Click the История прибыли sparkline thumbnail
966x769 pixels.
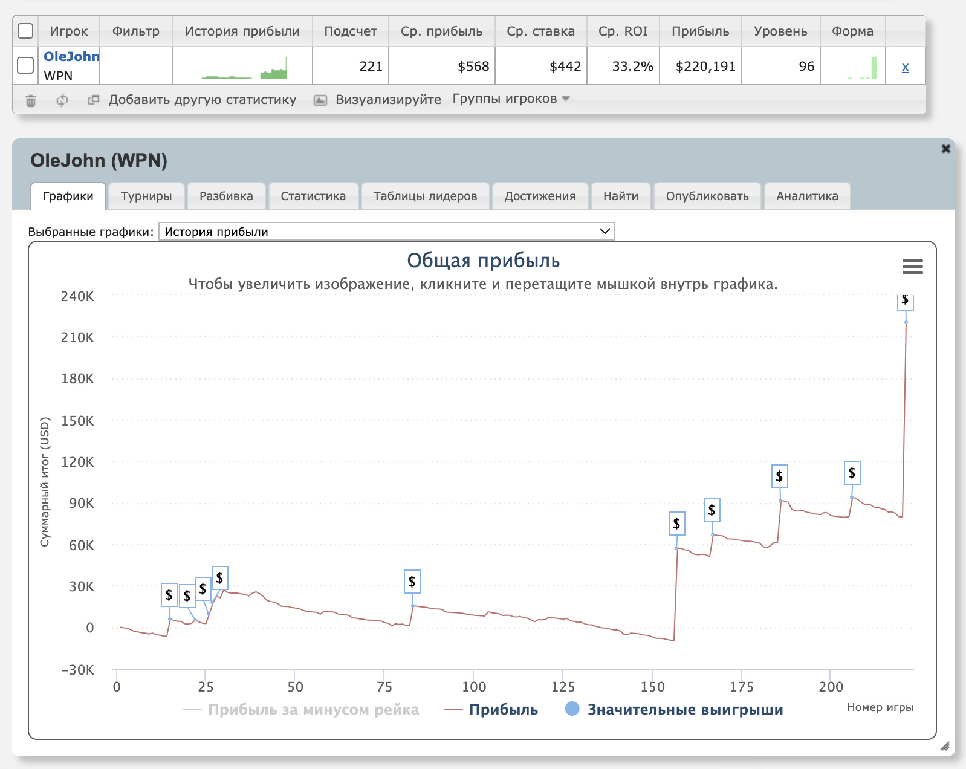click(x=243, y=67)
